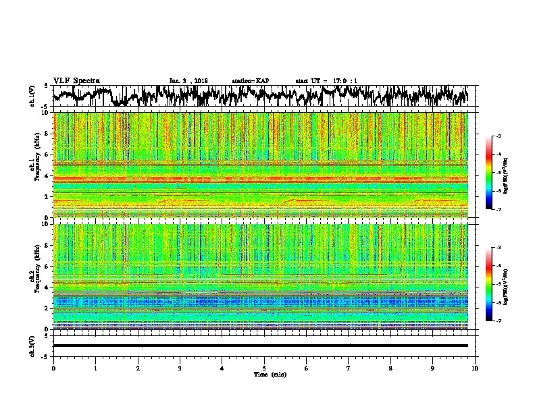Click time axis tick label "5"
This screenshot has height=413, width=535.
pos(264,368)
